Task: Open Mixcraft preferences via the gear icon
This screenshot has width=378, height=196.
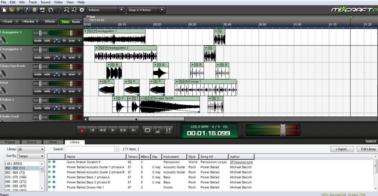Action: point(82,10)
